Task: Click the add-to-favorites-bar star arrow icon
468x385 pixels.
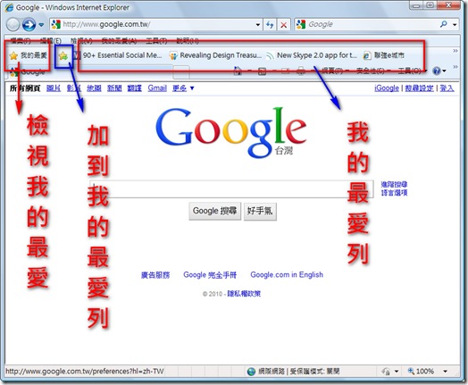Action: click(63, 55)
